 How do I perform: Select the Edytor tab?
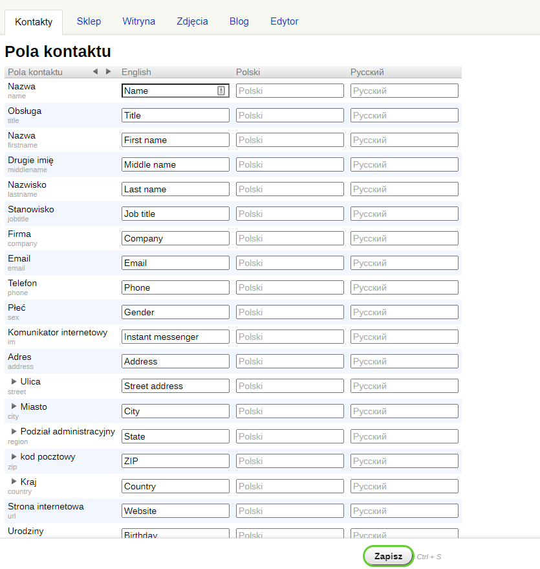pyautogui.click(x=284, y=21)
